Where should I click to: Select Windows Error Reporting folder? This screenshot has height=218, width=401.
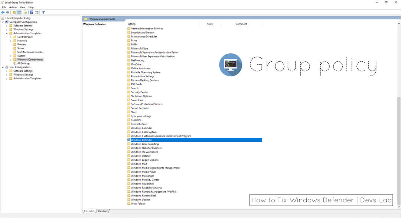145,144
